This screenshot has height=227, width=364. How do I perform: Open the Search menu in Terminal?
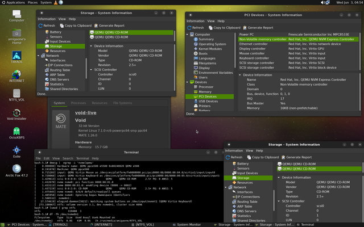[68, 158]
